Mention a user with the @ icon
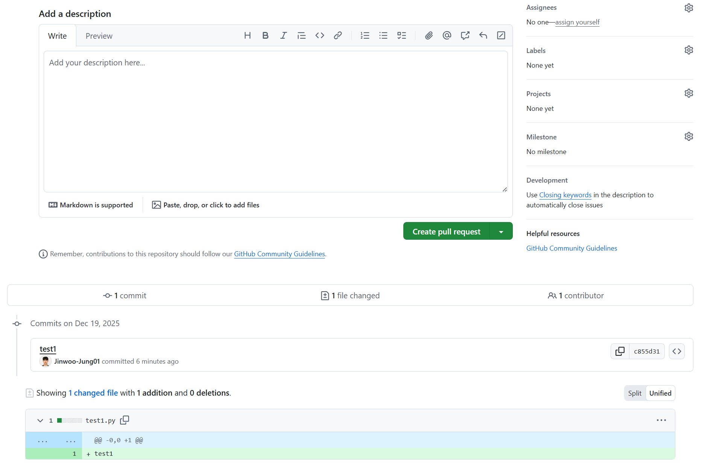 click(x=447, y=36)
